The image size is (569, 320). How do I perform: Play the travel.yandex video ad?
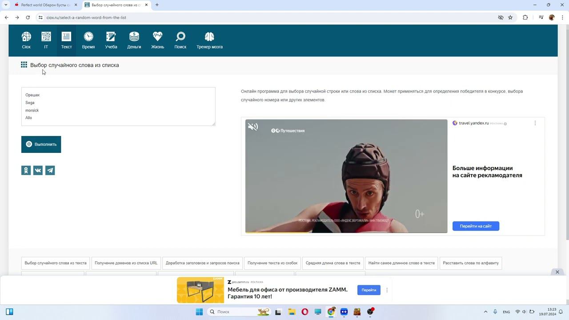click(x=346, y=176)
